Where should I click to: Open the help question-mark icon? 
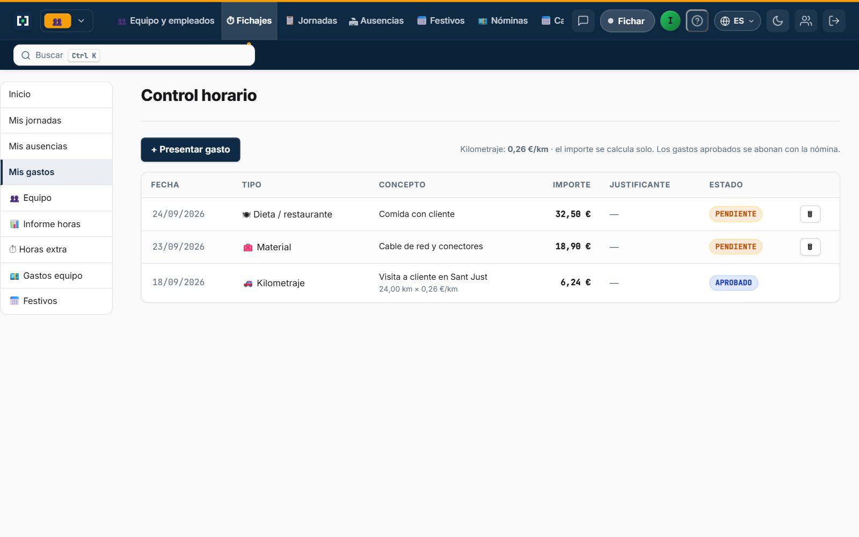(697, 21)
